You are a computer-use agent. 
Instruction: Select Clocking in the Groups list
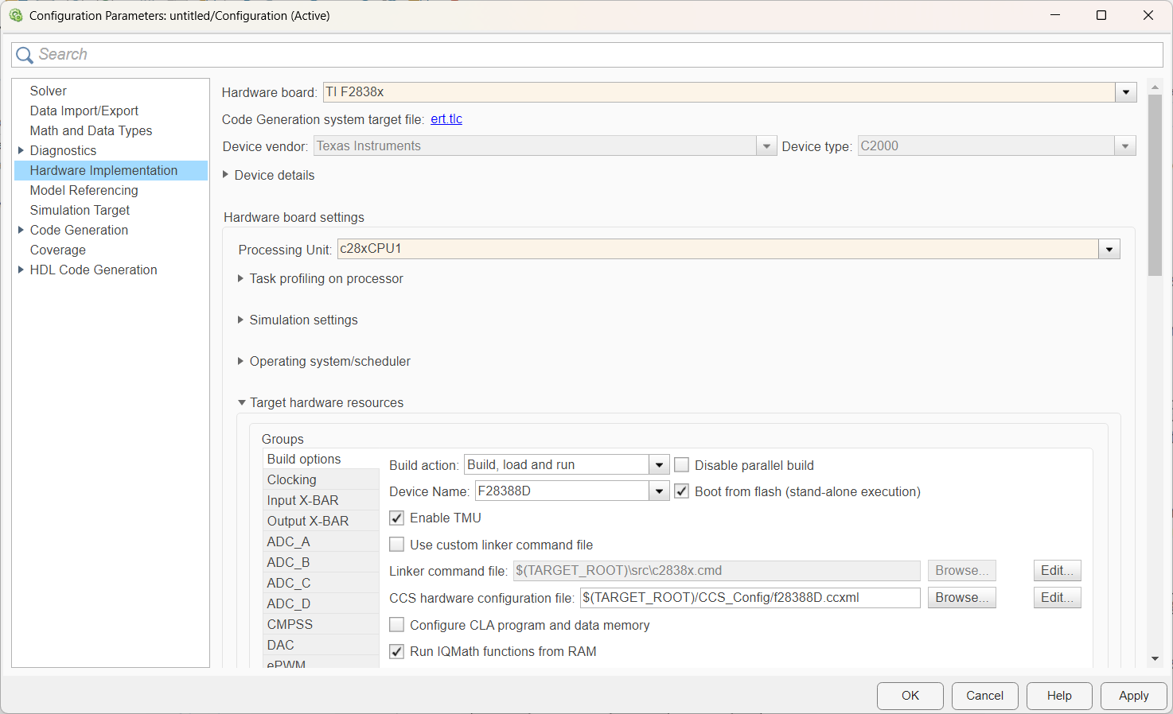tap(292, 479)
